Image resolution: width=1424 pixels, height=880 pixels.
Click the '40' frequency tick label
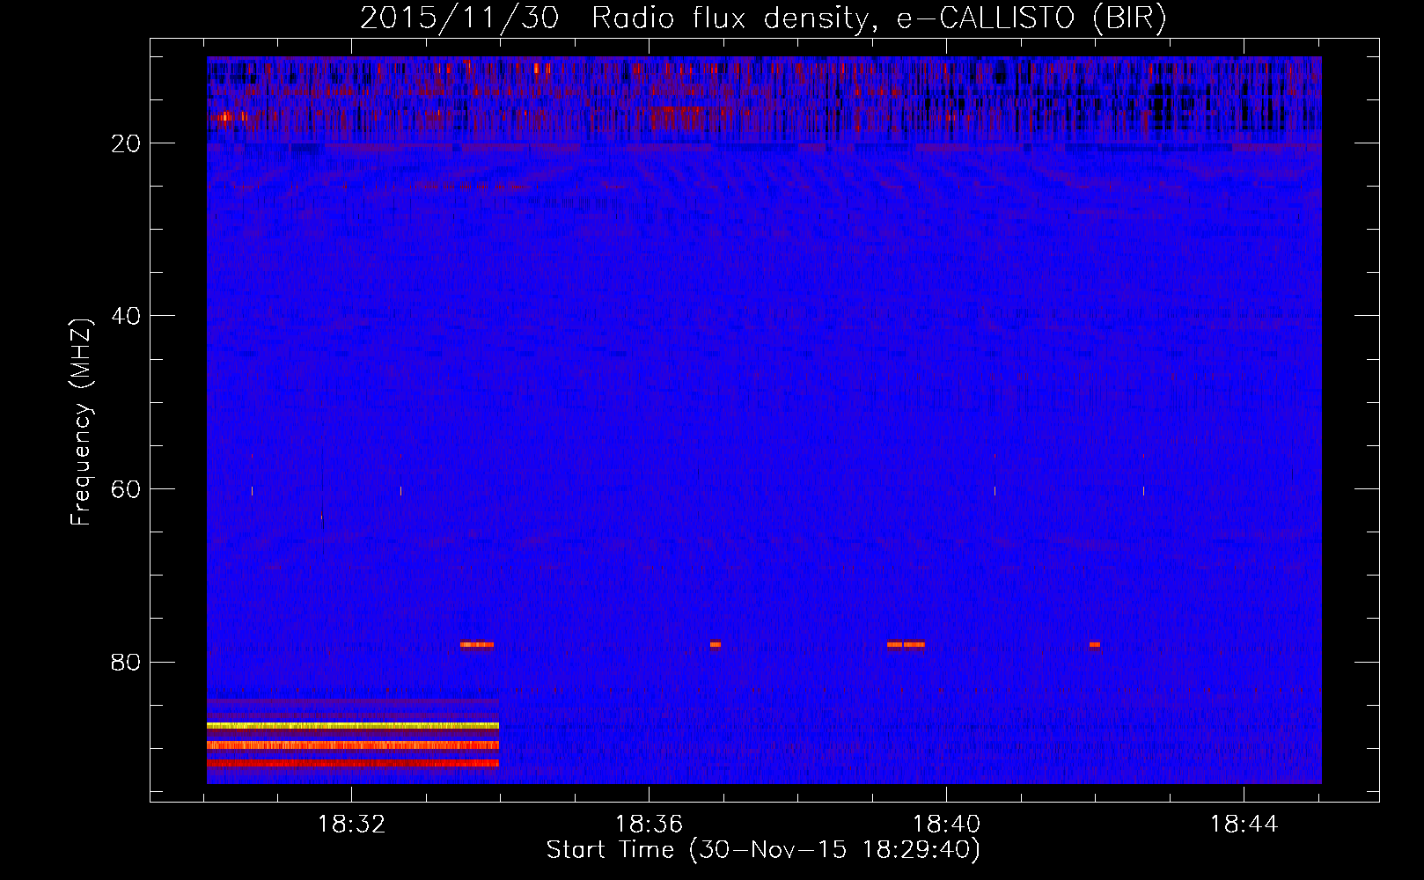point(126,316)
